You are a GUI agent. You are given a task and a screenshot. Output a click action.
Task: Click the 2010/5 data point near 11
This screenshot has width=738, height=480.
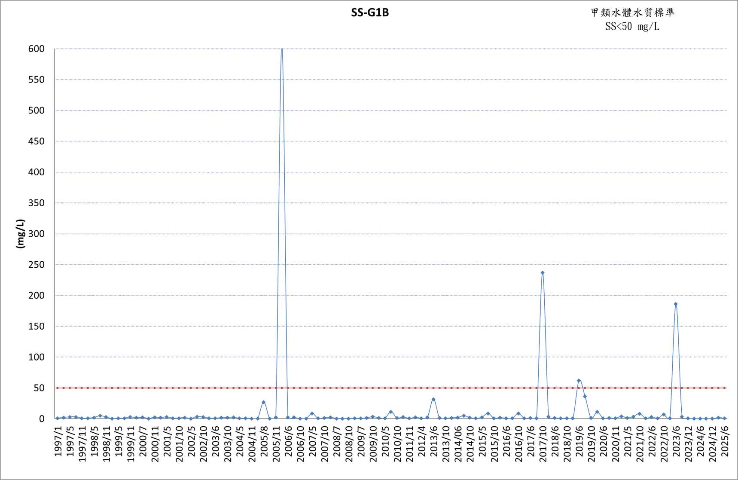[391, 412]
